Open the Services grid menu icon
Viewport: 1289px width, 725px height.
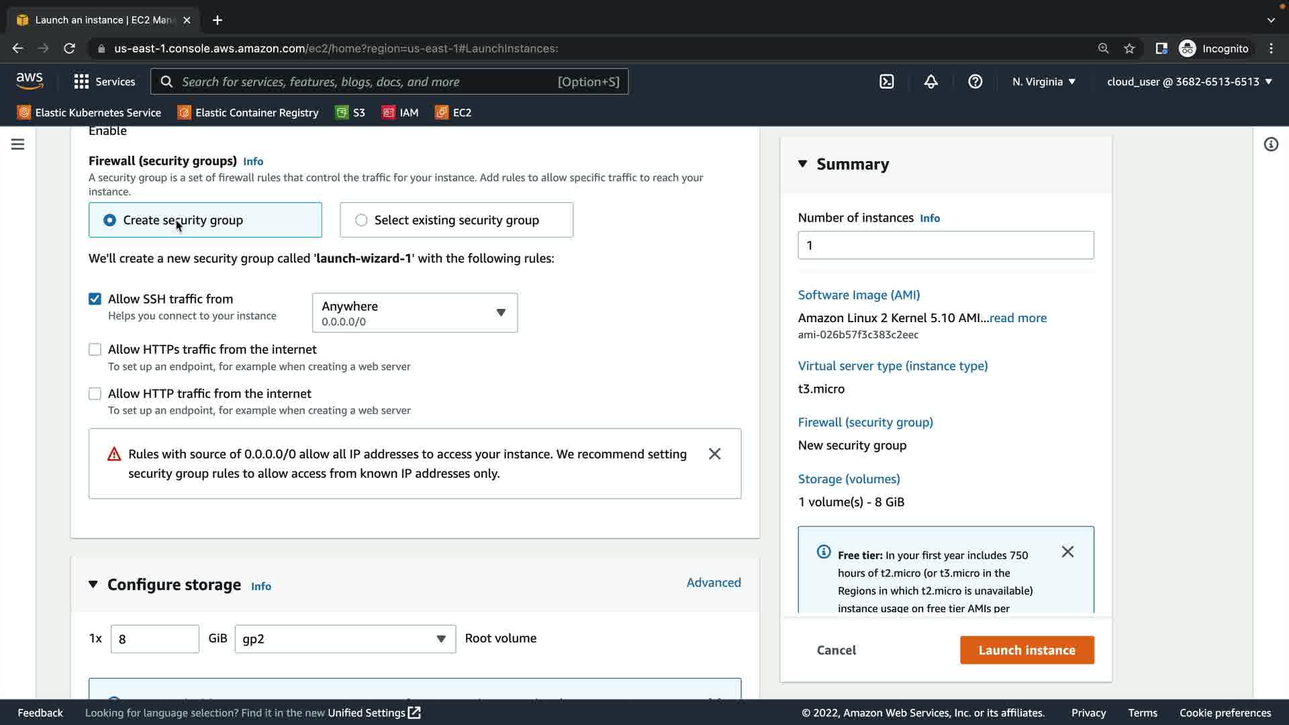click(81, 82)
